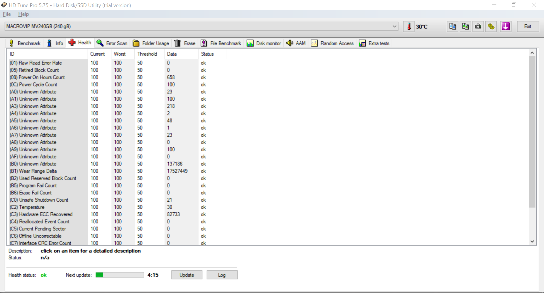544x293 pixels.
Task: Click the Data column header
Action: tap(181, 54)
